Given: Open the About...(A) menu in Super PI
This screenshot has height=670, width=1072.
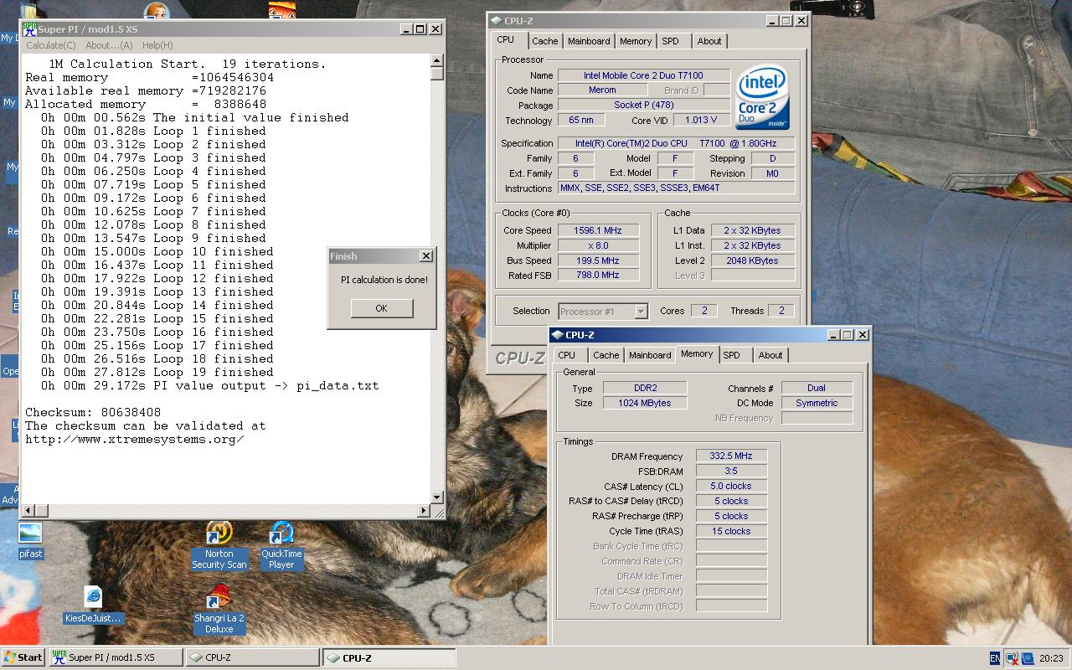Looking at the screenshot, I should click(x=109, y=45).
